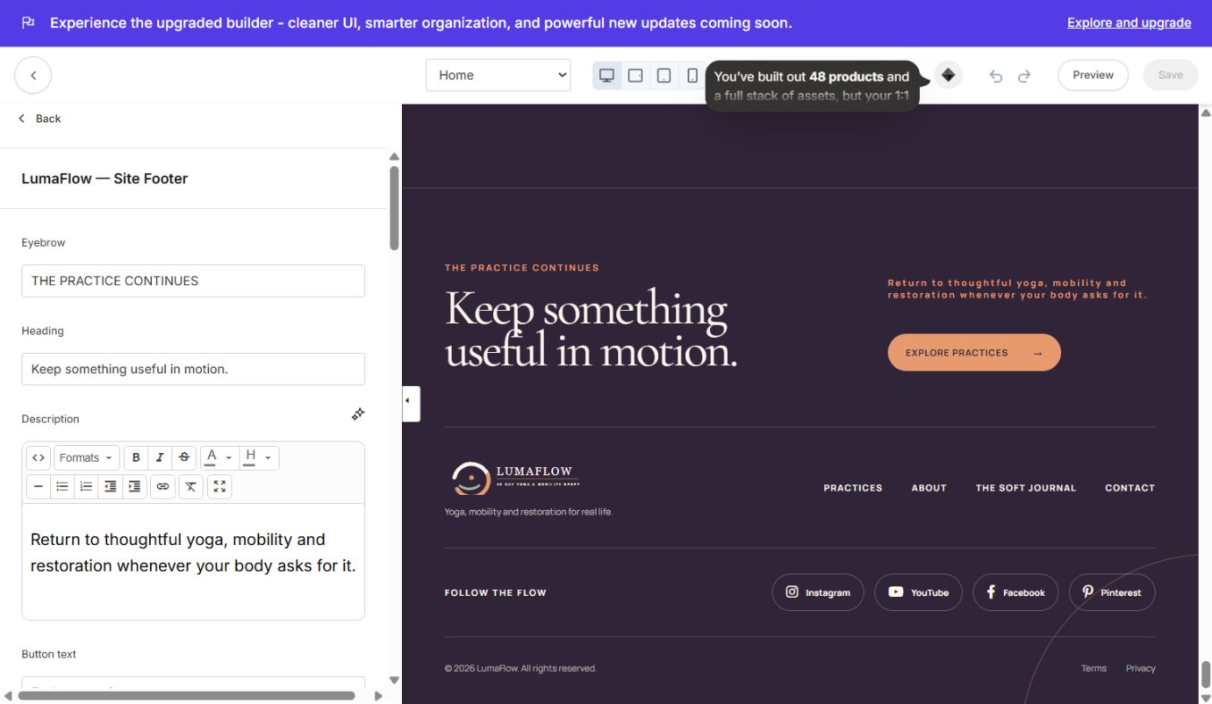This screenshot has width=1212, height=704.
Task: Click the LumaFlow logo in the footer
Action: (515, 478)
